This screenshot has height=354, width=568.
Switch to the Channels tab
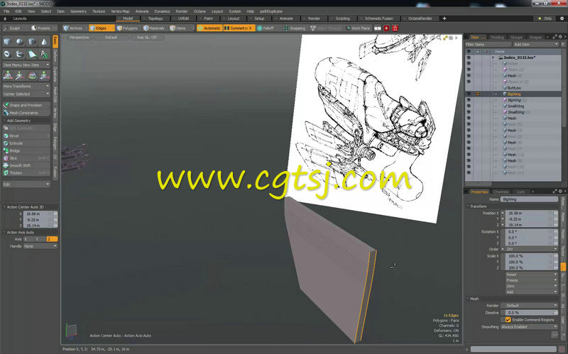[501, 192]
